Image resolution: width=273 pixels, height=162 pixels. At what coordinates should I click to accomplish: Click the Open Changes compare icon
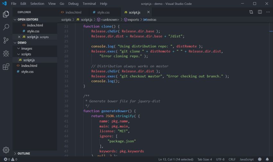point(251,12)
